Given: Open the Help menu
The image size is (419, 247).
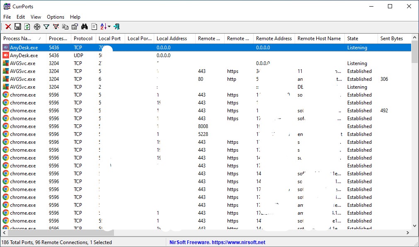Looking at the screenshot, I should pyautogui.click(x=75, y=17).
